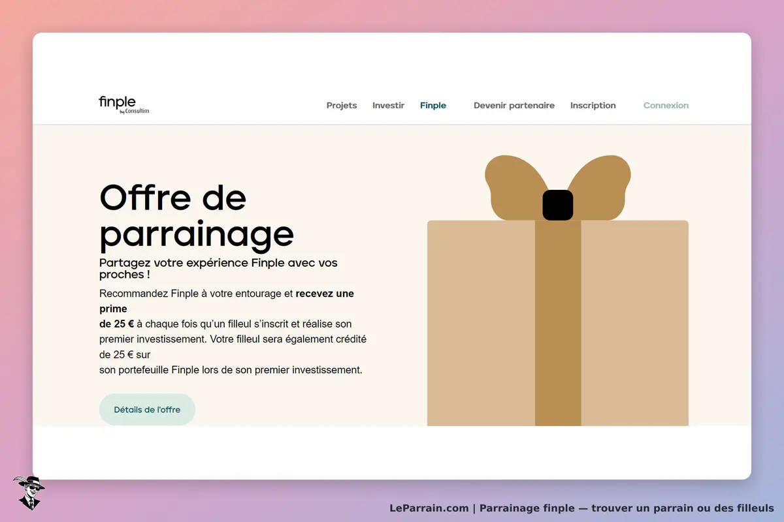The image size is (784, 522).
Task: Click the gift box illustration
Action: 558,290
